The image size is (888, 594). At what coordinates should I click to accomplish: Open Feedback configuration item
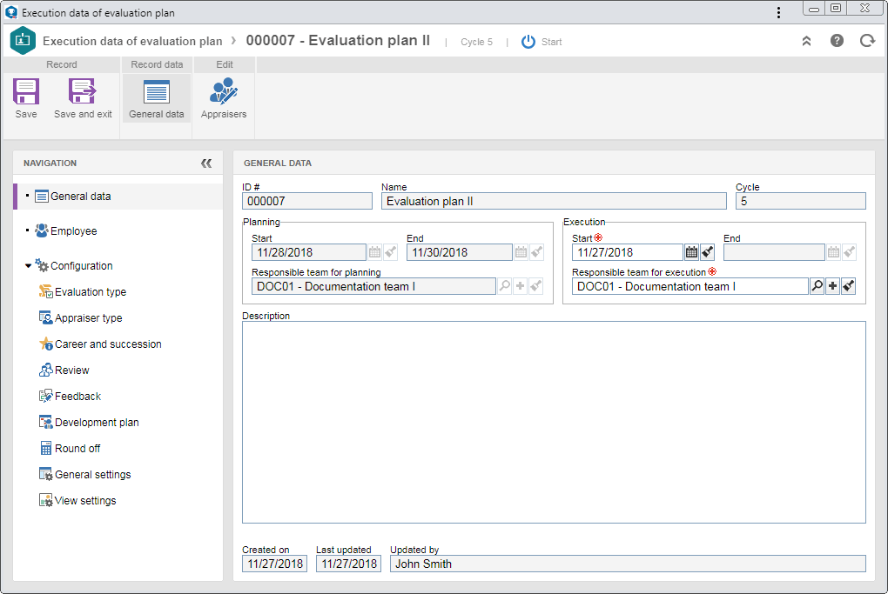[x=70, y=396]
